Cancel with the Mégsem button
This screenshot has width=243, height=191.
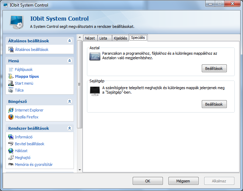[183, 181]
